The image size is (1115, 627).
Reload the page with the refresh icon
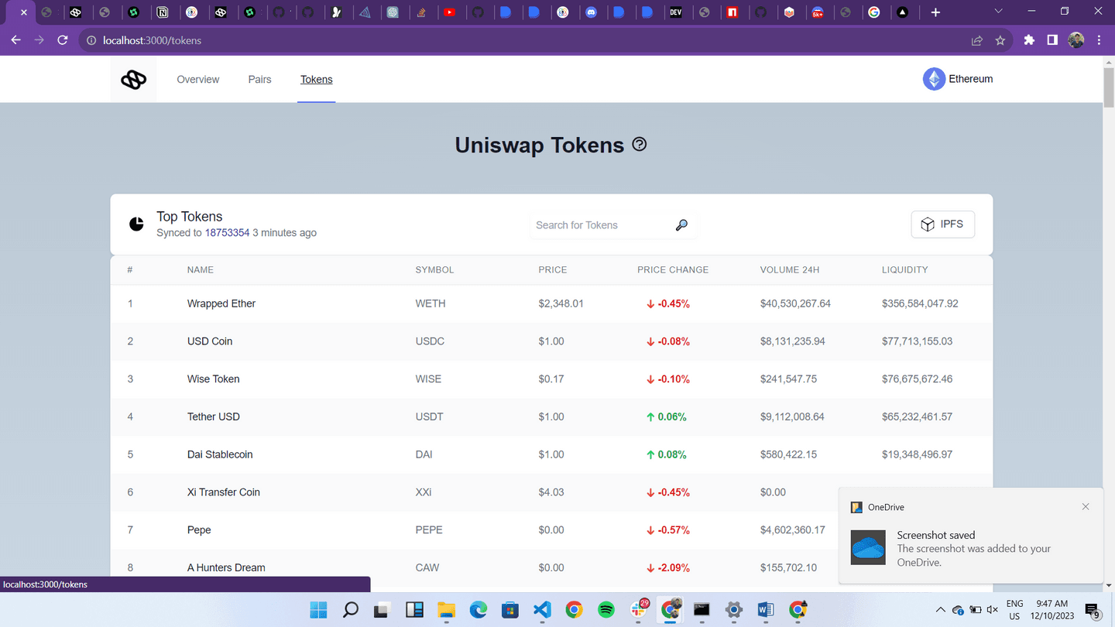[63, 40]
